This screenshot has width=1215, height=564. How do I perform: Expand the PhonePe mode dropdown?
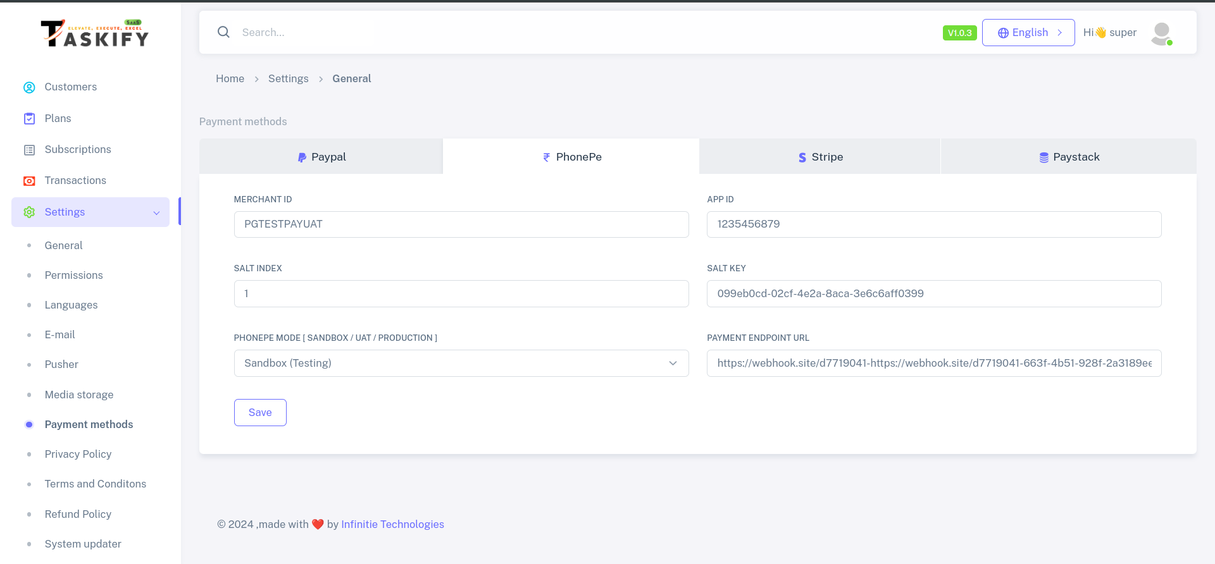click(x=461, y=364)
